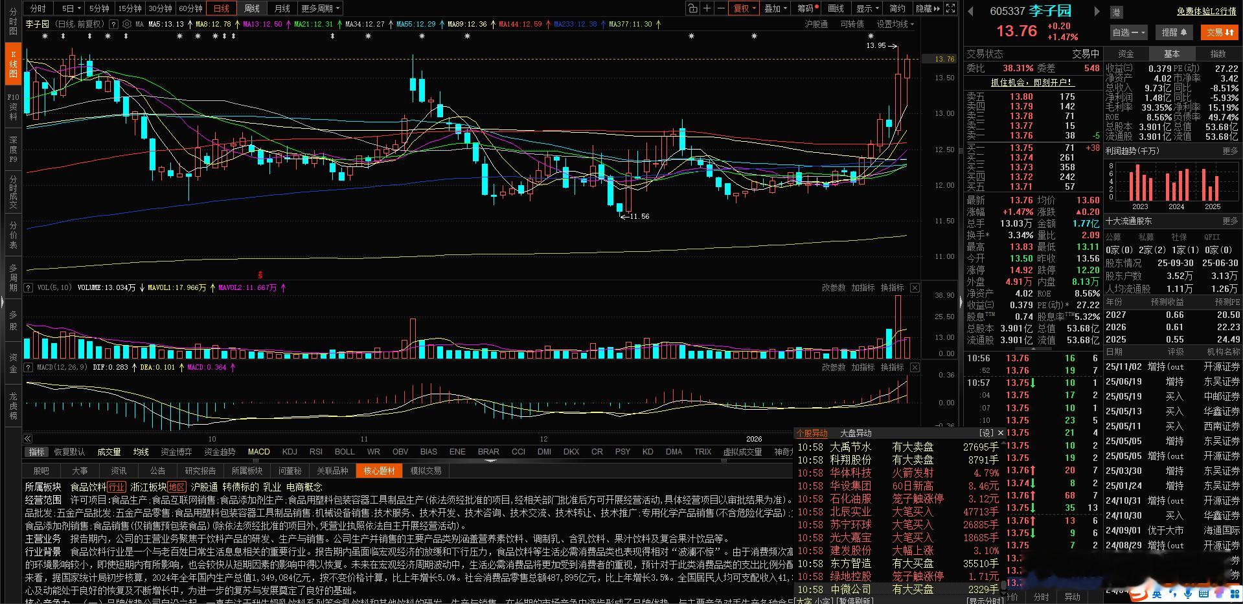Zoom out the chart with minus icon
The height and width of the screenshot is (604, 1243).
click(722, 8)
